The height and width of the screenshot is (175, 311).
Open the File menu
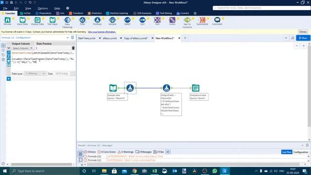(5, 8)
